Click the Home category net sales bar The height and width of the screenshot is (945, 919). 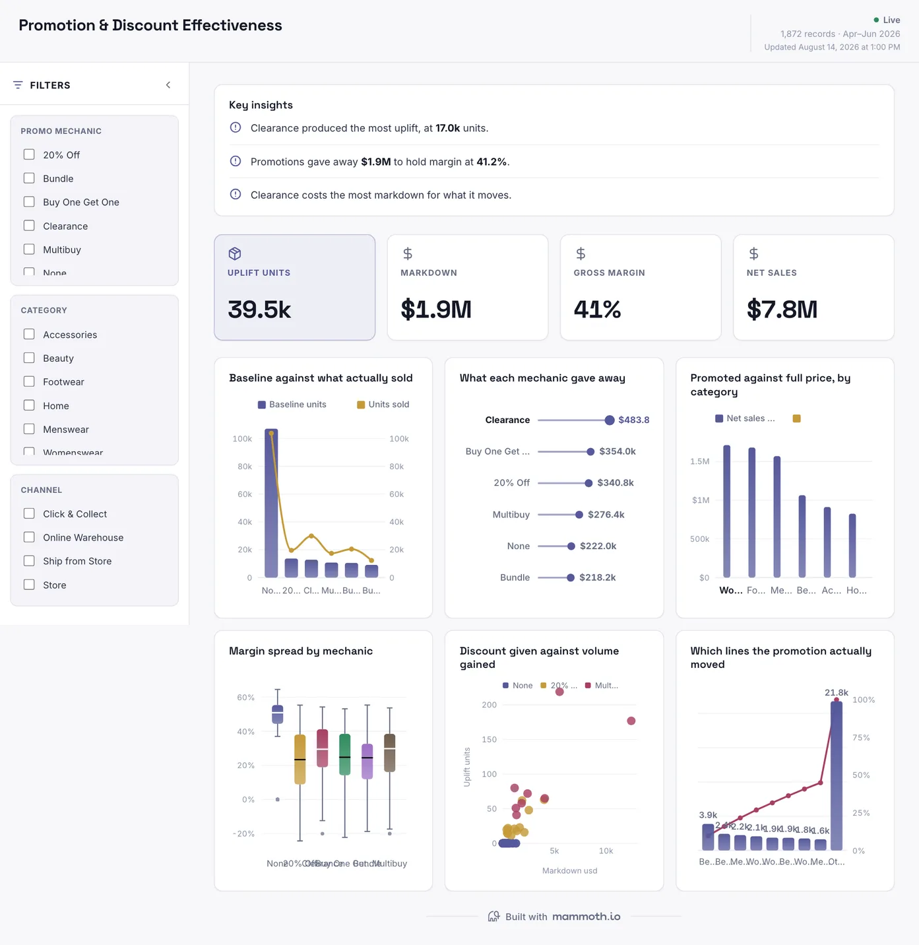[852, 546]
